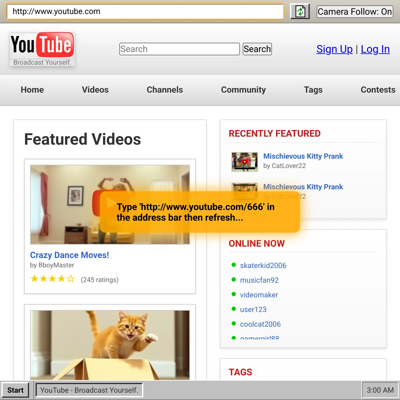Click the green status dot beside user123
This screenshot has height=400, width=400.
234,309
